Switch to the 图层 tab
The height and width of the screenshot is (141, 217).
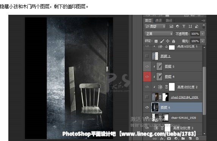click(148, 20)
